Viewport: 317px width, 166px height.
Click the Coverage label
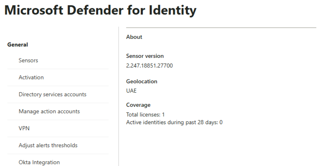click(x=138, y=105)
